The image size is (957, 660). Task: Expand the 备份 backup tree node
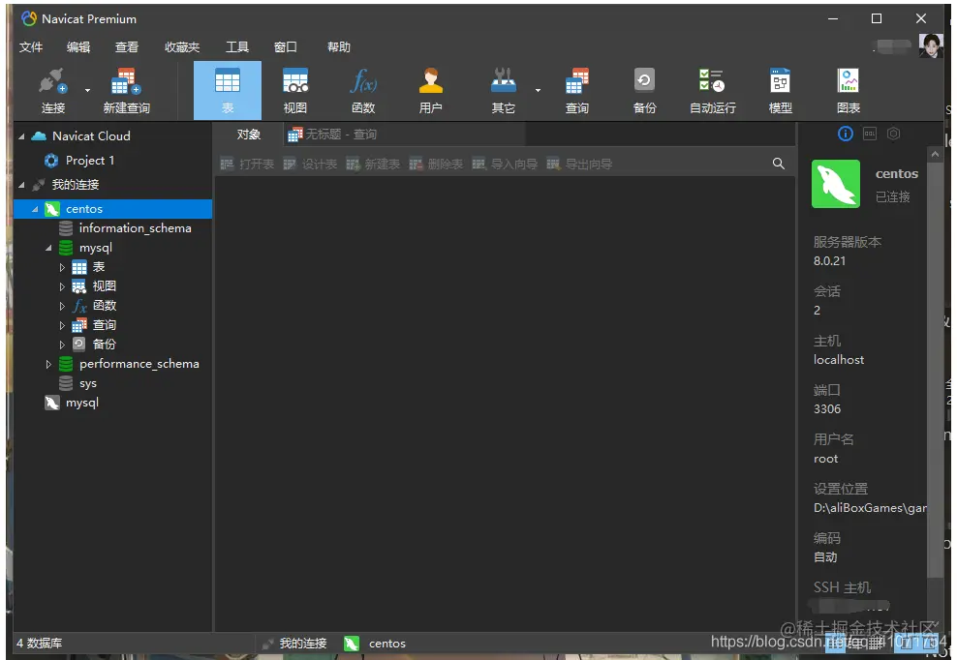62,345
